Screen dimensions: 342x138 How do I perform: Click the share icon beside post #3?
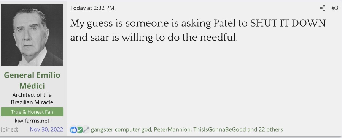[323, 8]
